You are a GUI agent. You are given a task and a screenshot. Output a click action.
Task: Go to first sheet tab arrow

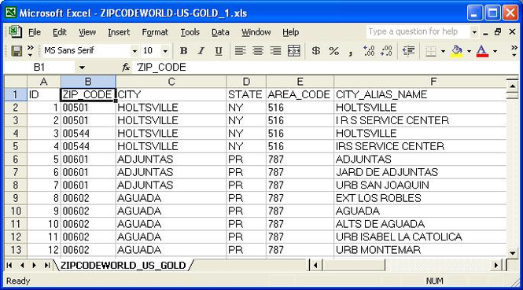(x=9, y=266)
